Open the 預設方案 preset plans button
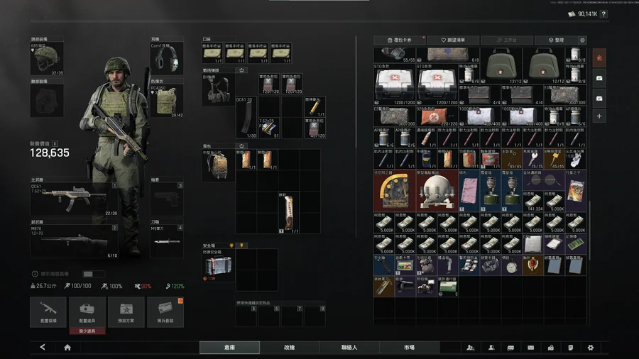Viewport: 639px width, 359px height. [126, 312]
